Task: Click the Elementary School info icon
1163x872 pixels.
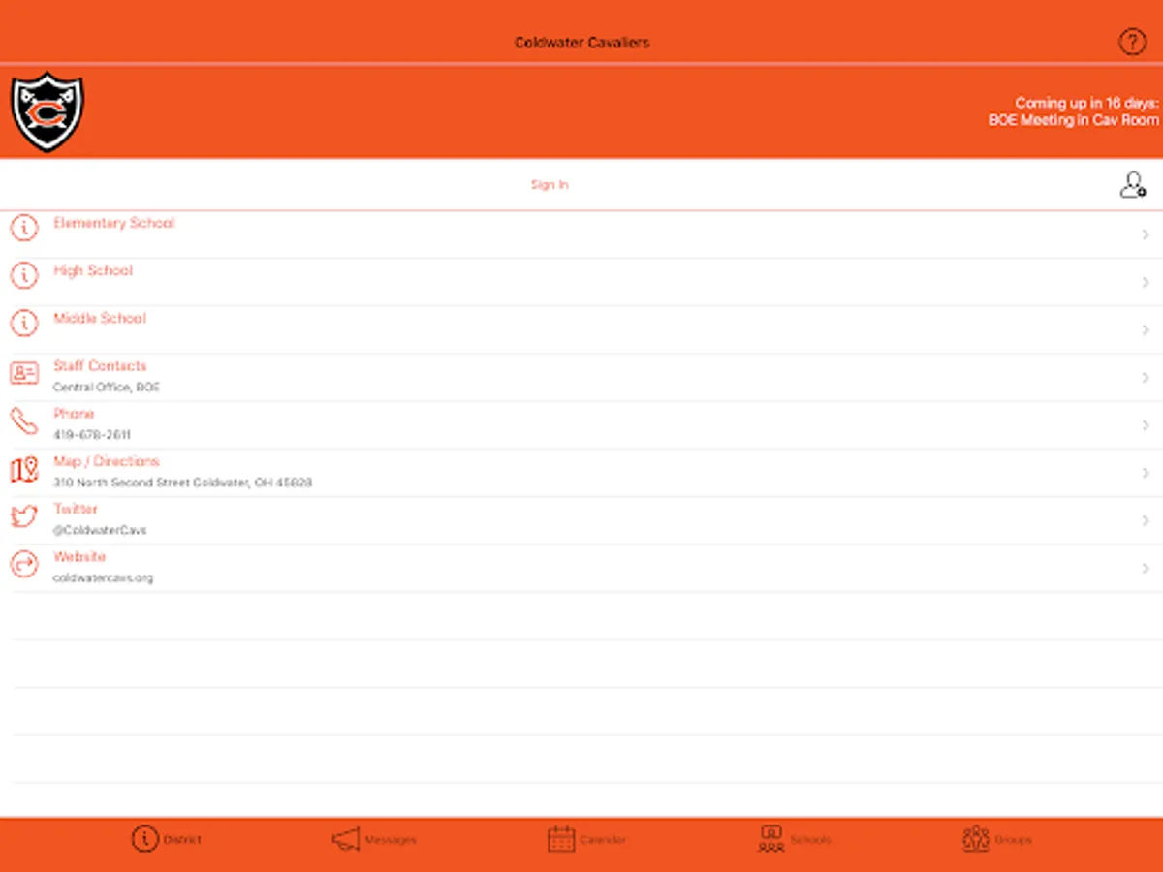Action: pyautogui.click(x=24, y=229)
